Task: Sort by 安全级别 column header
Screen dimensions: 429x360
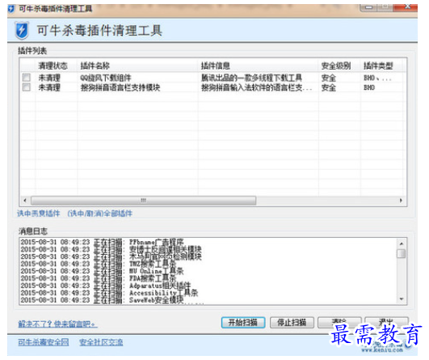Action: point(336,66)
